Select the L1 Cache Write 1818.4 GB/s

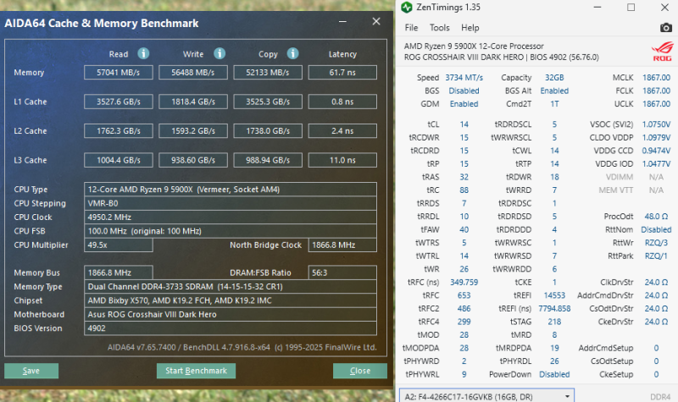193,102
